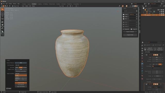Open Modifier properties tab

(x=142, y=64)
